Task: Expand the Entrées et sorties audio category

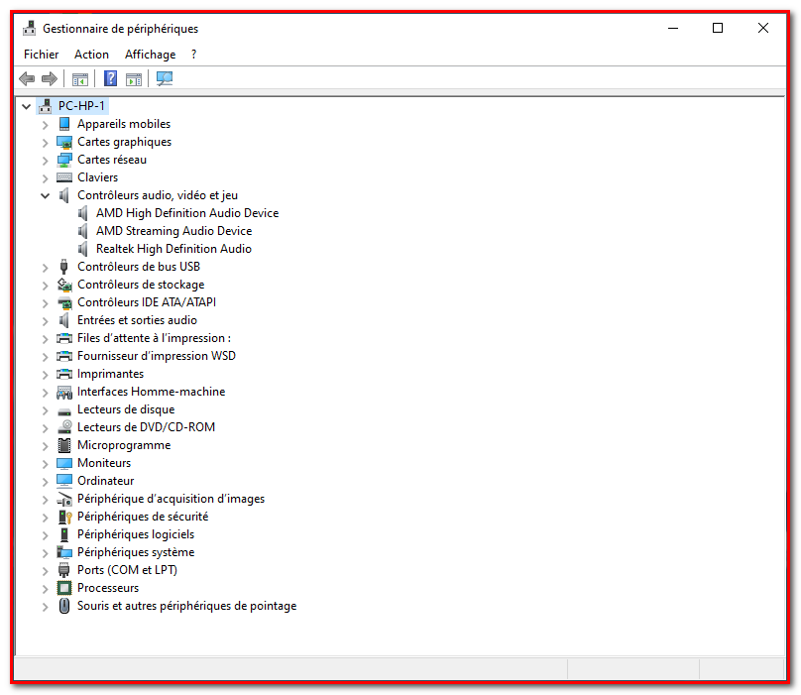Action: click(x=45, y=321)
